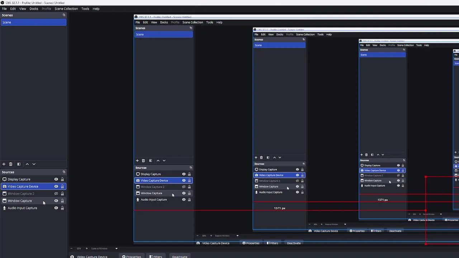
Task: Add a new scene with the plus icon
Action: click(x=4, y=164)
